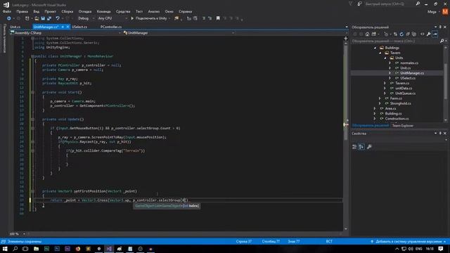Click the New Project icon in the toolbar
This screenshot has width=450, height=253.
coord(27,18)
